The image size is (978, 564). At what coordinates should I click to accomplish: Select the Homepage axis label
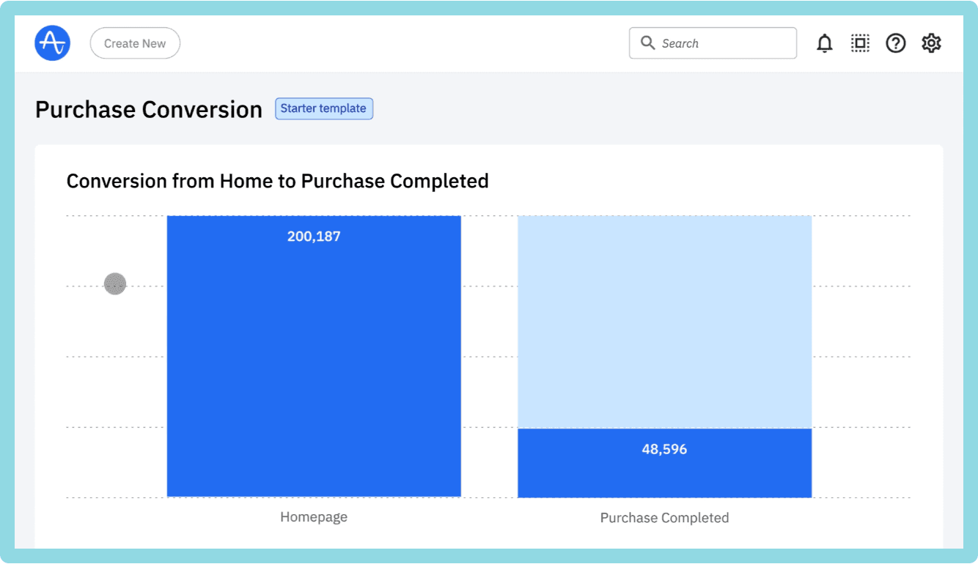tap(314, 516)
